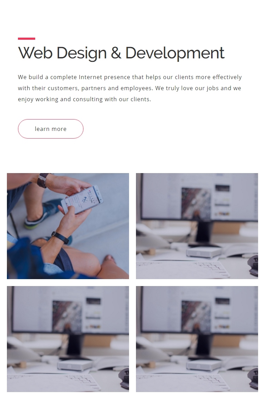Click the black fitness band on the wrist
This screenshot has width=265, height=399.
click(x=60, y=238)
